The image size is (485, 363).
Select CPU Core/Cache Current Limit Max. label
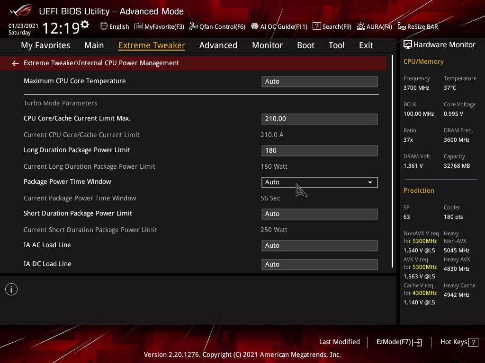click(77, 118)
